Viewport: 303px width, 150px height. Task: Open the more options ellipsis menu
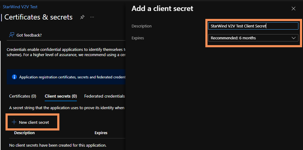(x=92, y=17)
